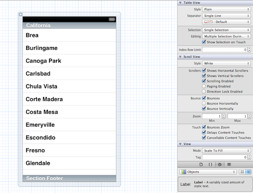
Task: Open the Media library icon
Action: [x=229, y=165]
